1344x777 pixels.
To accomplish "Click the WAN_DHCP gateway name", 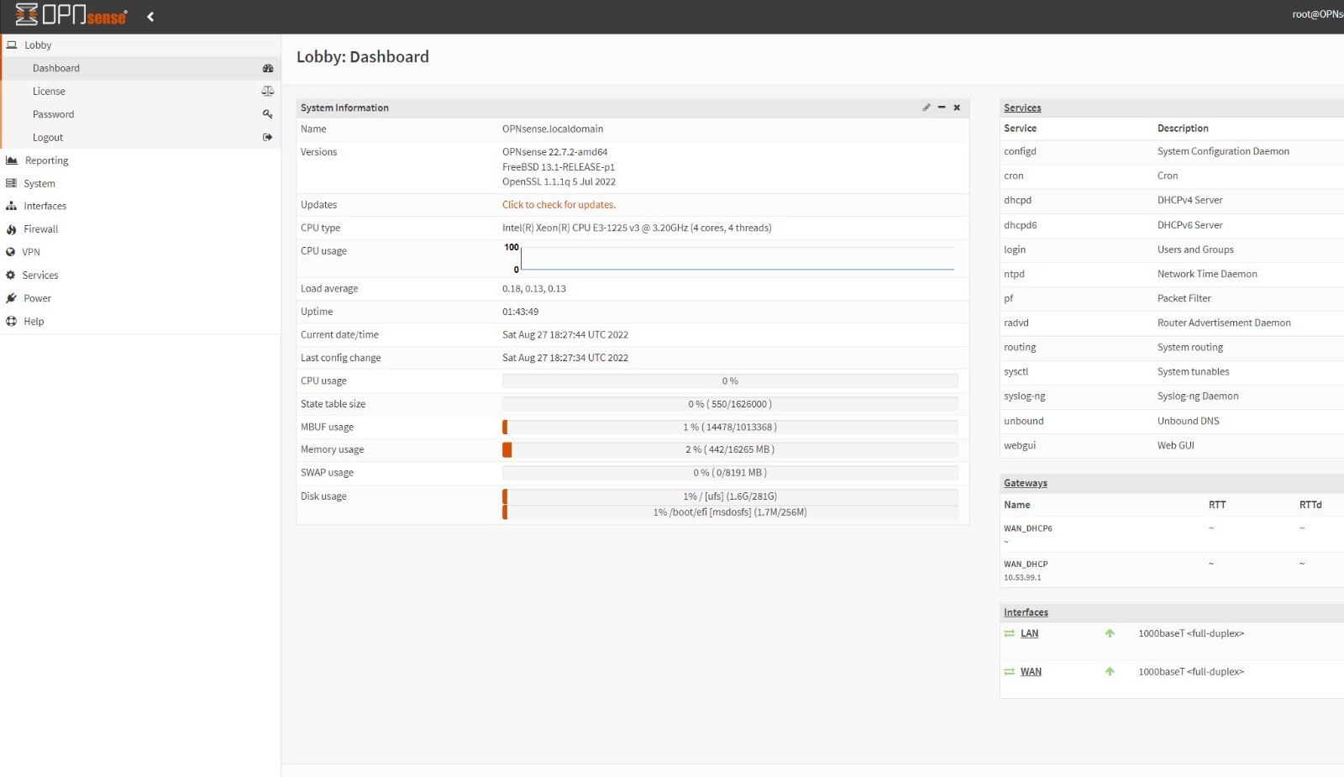I will click(1026, 564).
